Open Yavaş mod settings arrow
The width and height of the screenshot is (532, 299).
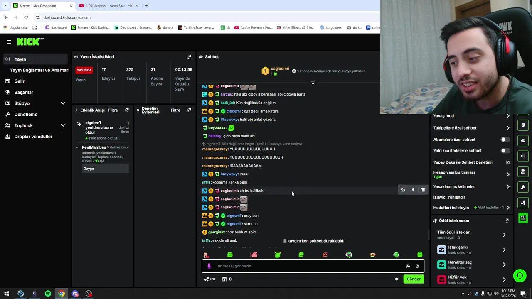(508, 116)
